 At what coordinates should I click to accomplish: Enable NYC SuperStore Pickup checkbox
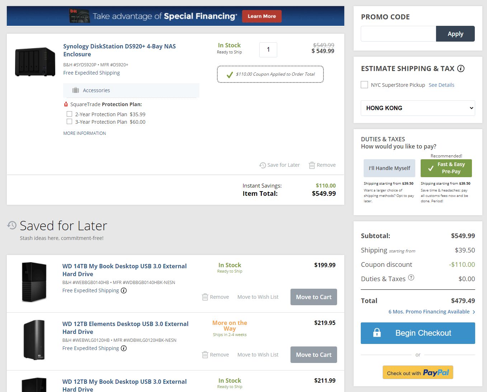[364, 85]
